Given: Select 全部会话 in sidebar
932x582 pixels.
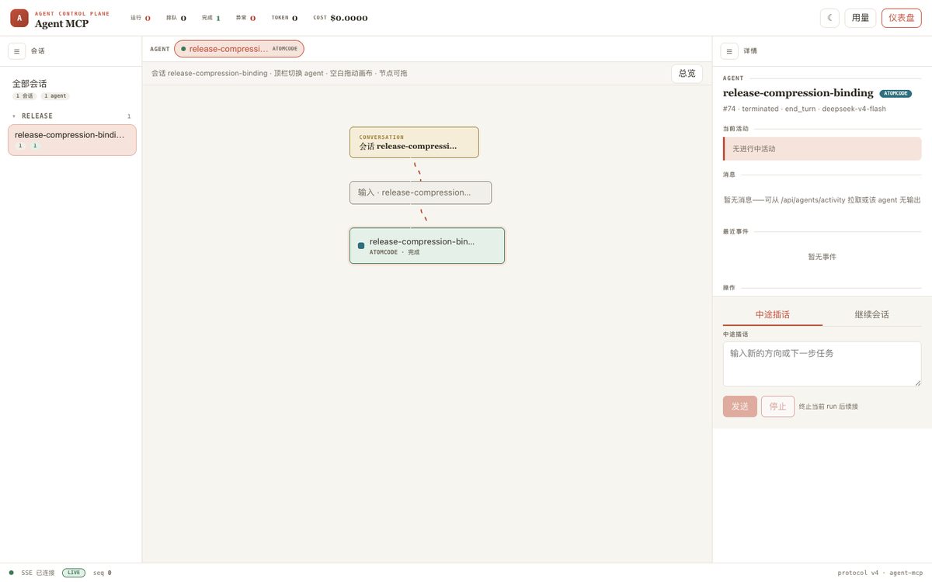Looking at the screenshot, I should (30, 83).
